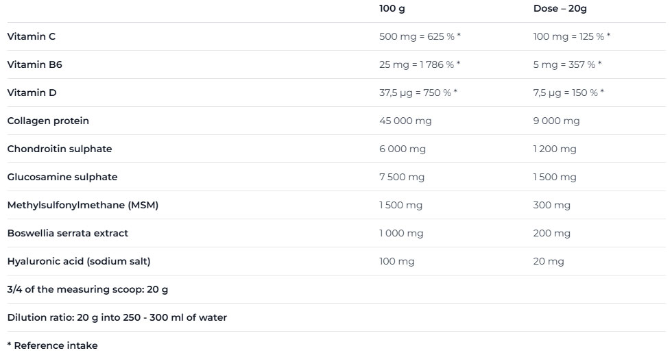Viewport: 672px width, 355px height.
Task: Click the 5 mg = 357 % value
Action: (x=567, y=64)
